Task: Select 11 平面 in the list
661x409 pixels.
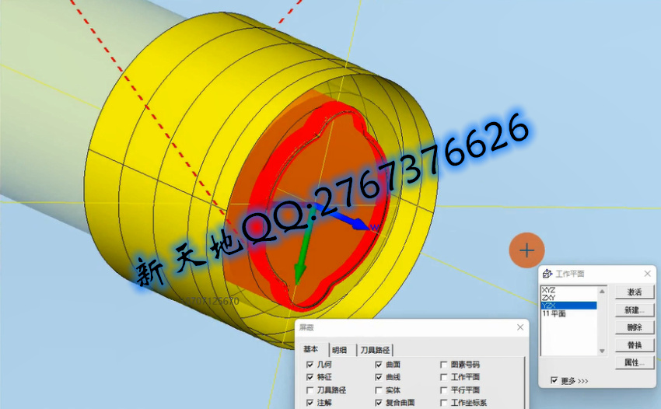Action: 554,314
